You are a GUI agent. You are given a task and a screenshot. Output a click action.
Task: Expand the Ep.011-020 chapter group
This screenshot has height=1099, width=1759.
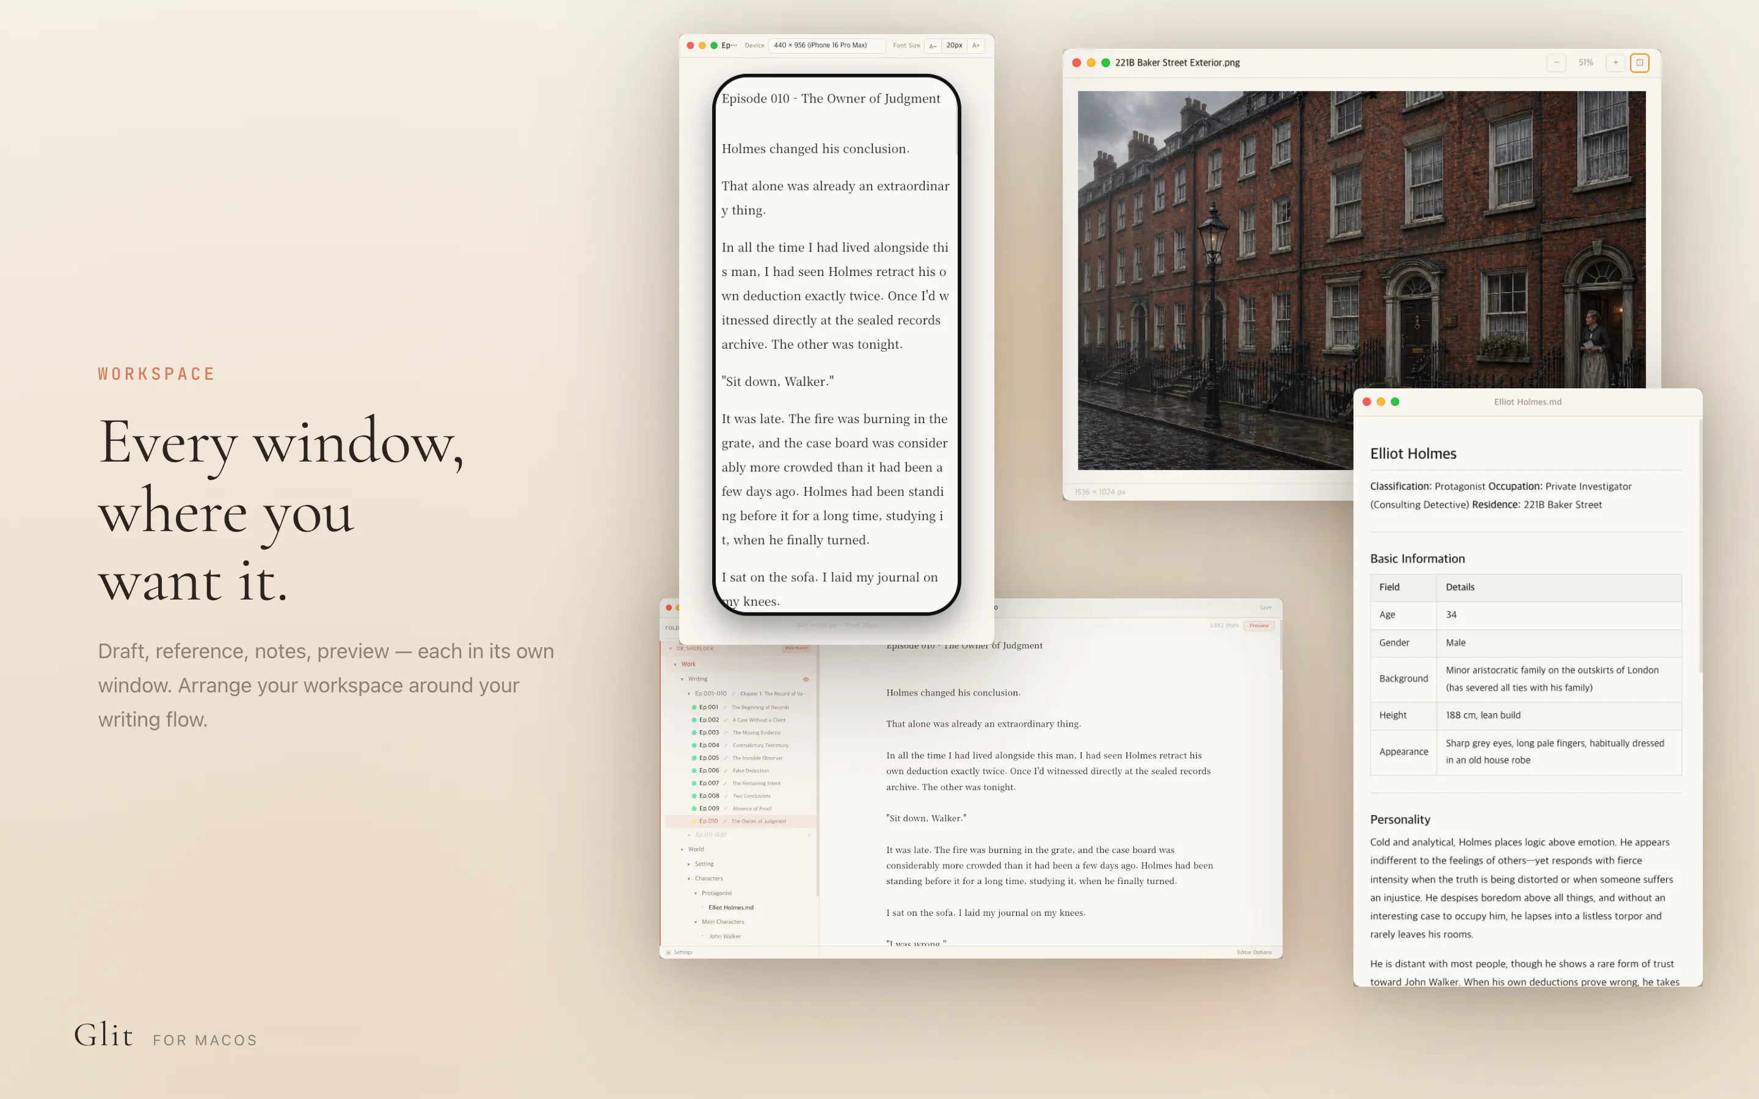(689, 835)
